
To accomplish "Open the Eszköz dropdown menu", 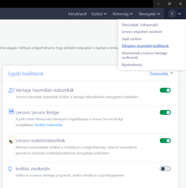I will (x=99, y=14).
